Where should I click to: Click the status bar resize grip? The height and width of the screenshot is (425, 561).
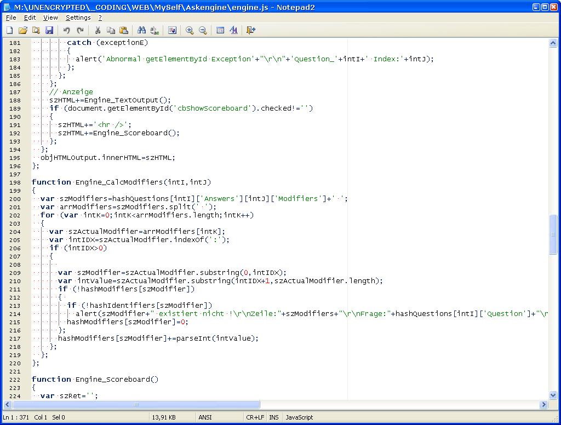pyautogui.click(x=556, y=420)
